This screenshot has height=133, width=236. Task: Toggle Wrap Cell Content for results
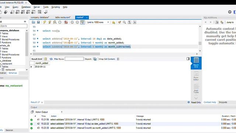click(x=118, y=59)
